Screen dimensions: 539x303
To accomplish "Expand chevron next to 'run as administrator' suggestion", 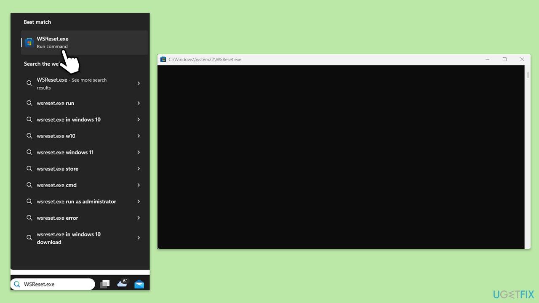I will tap(139, 202).
